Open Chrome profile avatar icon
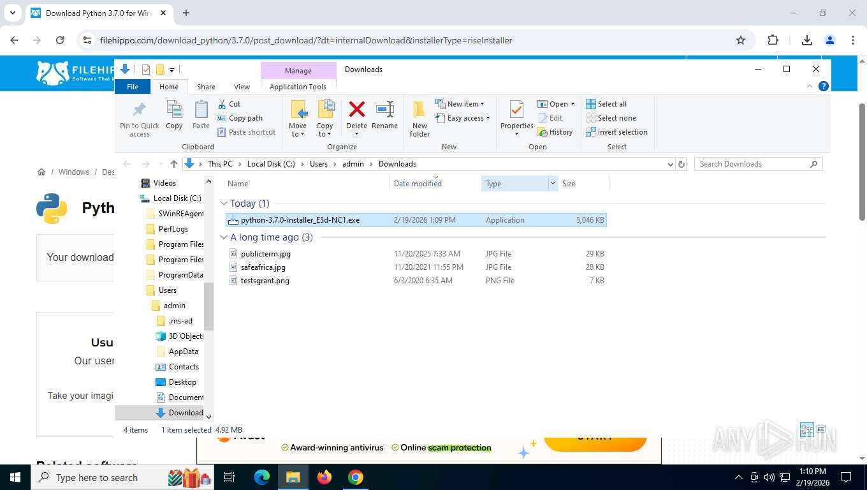Image resolution: width=867 pixels, height=490 pixels. 830,40
